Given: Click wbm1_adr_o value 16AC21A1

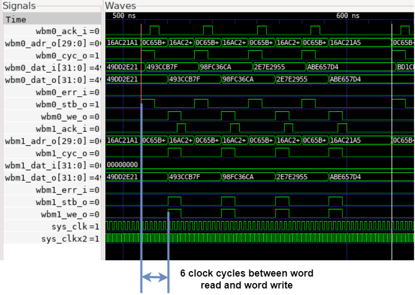Looking at the screenshot, I should (x=122, y=140).
